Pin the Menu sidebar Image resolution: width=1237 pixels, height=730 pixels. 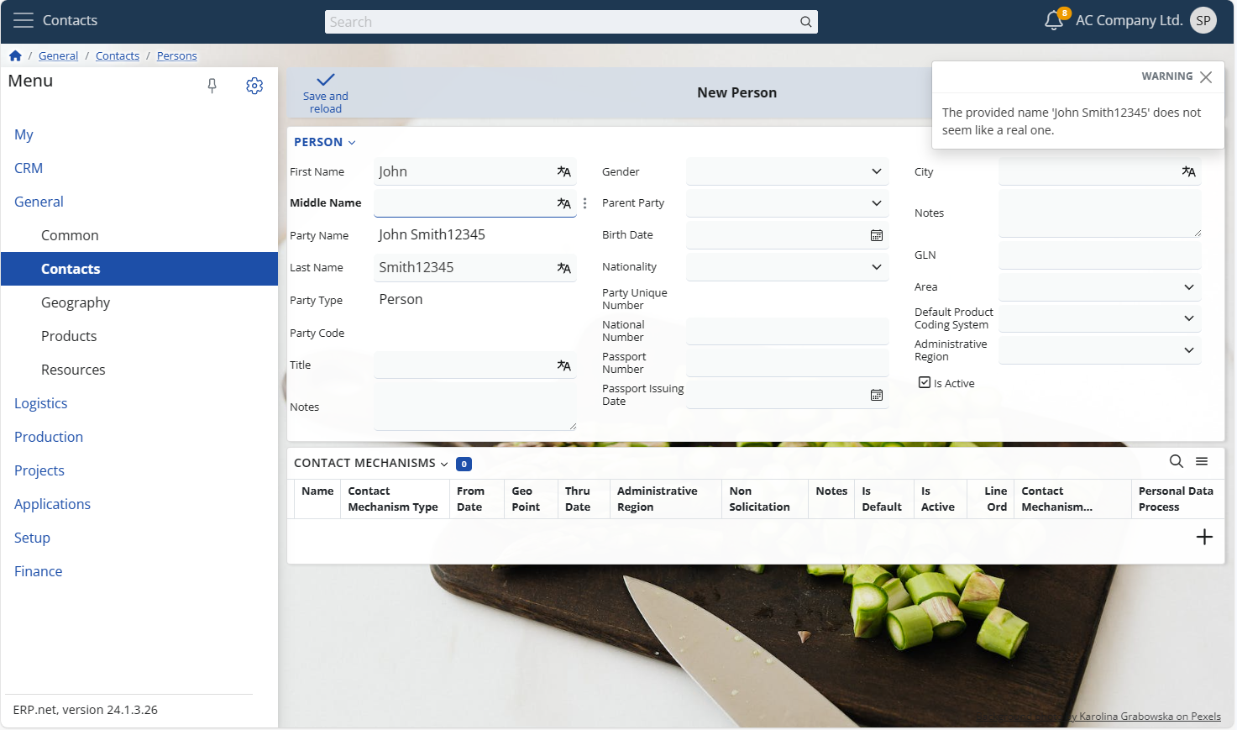point(212,86)
